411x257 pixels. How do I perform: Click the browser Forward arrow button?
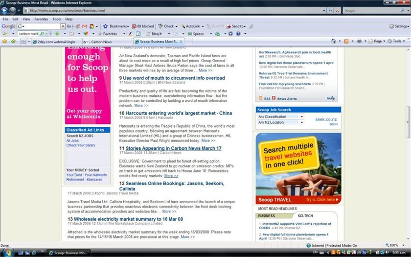pyautogui.click(x=12, y=10)
